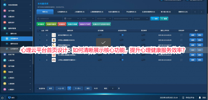Switch to the 健康状况 (20) tab
Viewport: 208px width, 100px height.
[x=183, y=12]
